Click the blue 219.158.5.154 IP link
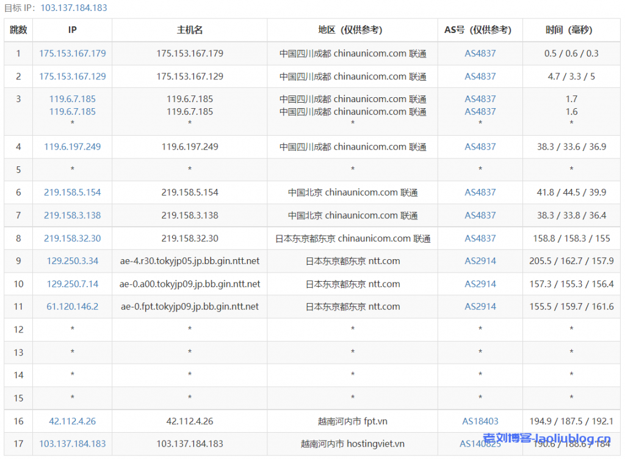Image resolution: width=625 pixels, height=459 pixels. (x=72, y=192)
